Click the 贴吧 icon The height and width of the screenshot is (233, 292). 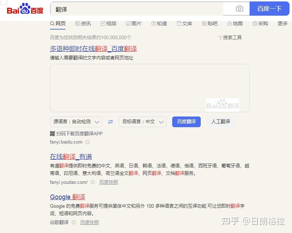pyautogui.click(x=204, y=24)
